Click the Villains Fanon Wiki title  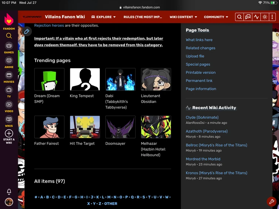65,17
